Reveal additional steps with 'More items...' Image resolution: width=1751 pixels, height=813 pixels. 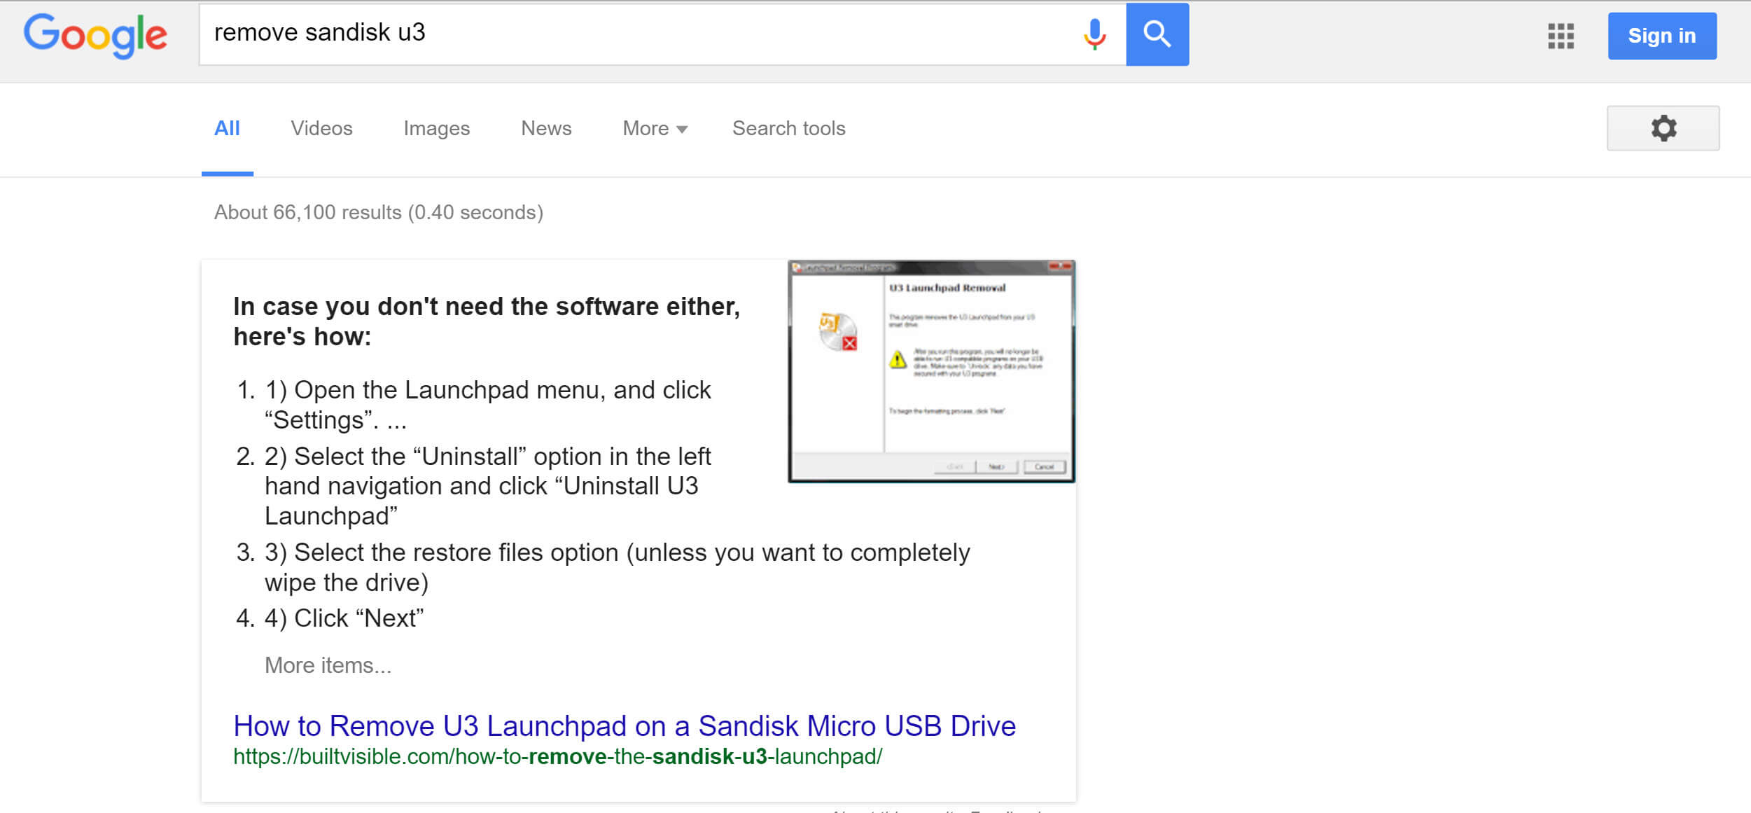click(x=328, y=665)
